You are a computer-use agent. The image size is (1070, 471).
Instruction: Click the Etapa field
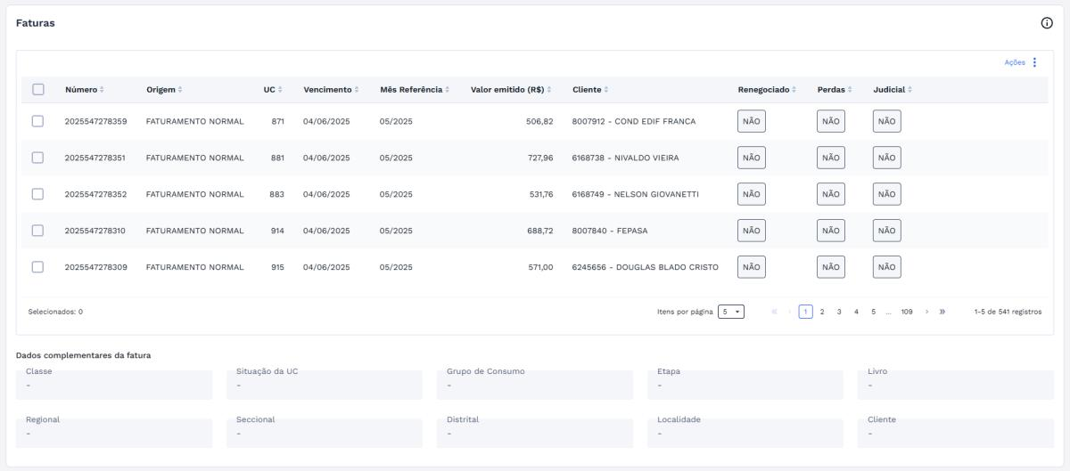pyautogui.click(x=745, y=385)
